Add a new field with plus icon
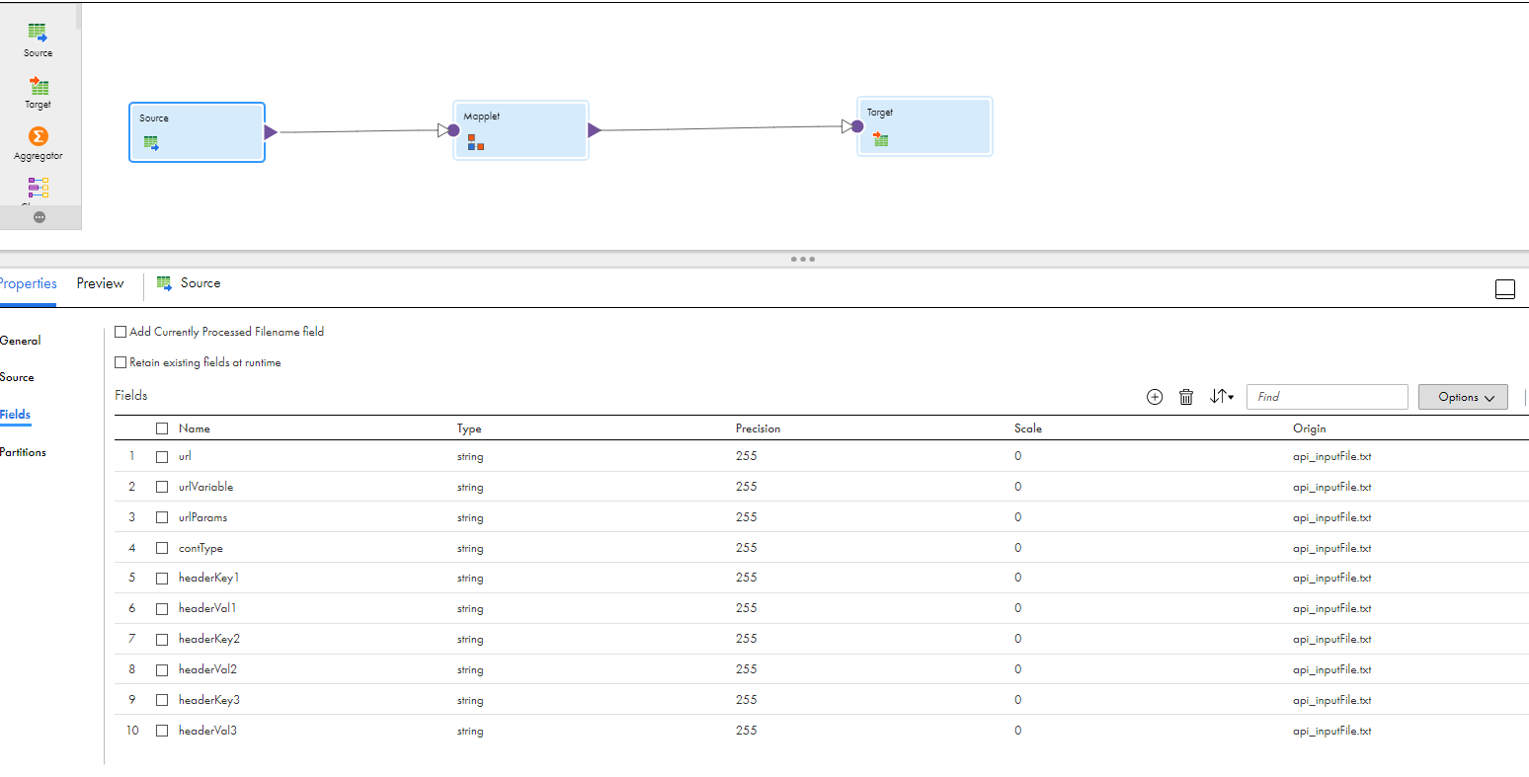Image resolution: width=1529 pixels, height=777 pixels. click(1155, 397)
